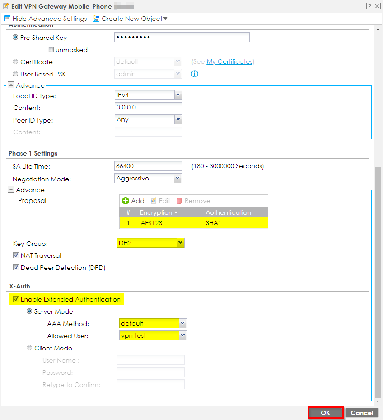
Task: Select the AES128 SHA1 proposal row
Action: tap(193, 223)
